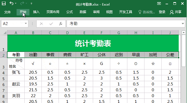Click the G symbol cell under 公休

[102, 64]
